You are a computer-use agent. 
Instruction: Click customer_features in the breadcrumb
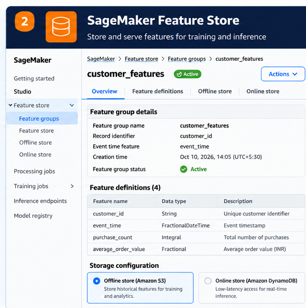[x=239, y=59]
